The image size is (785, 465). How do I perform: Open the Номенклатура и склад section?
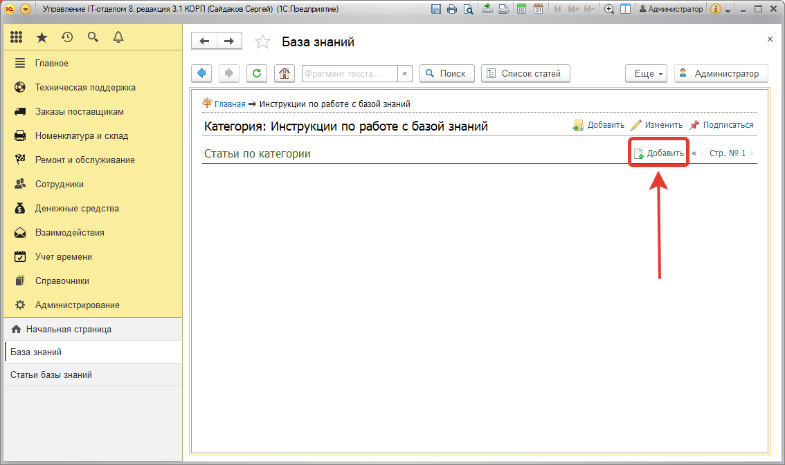coord(93,136)
